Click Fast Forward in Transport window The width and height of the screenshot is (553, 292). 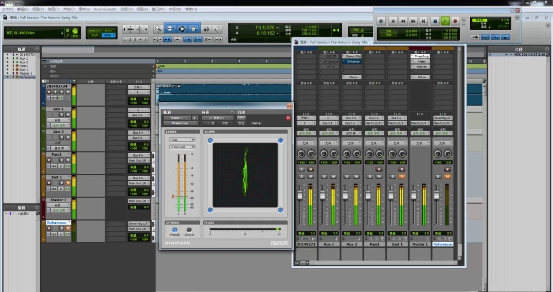coord(413,21)
